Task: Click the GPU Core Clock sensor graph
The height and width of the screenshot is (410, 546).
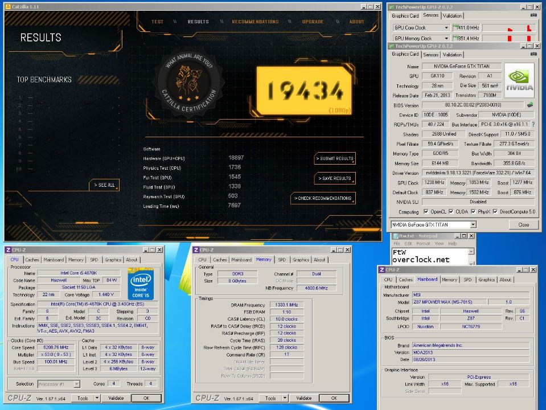Action: coord(509,27)
